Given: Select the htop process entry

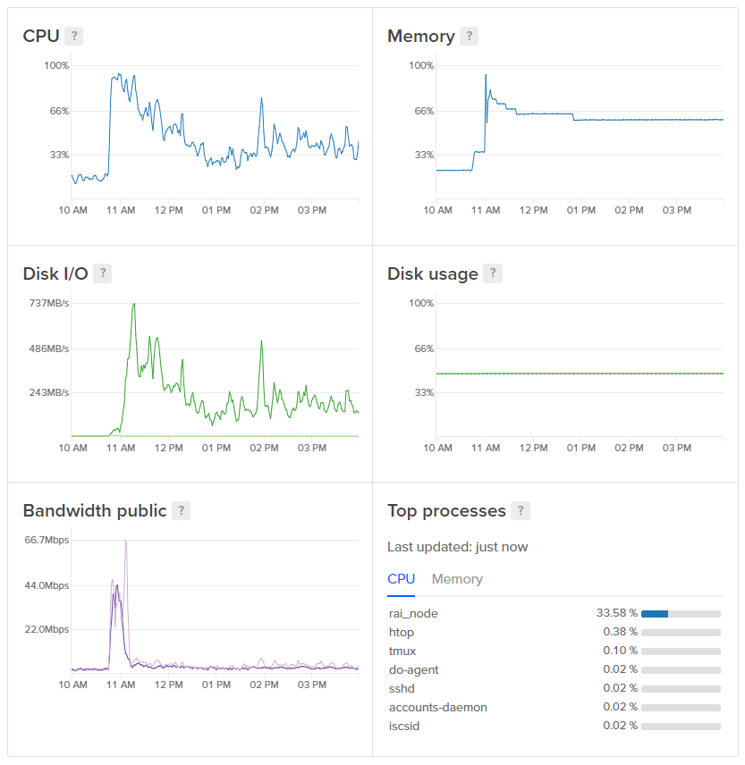Looking at the screenshot, I should point(402,632).
